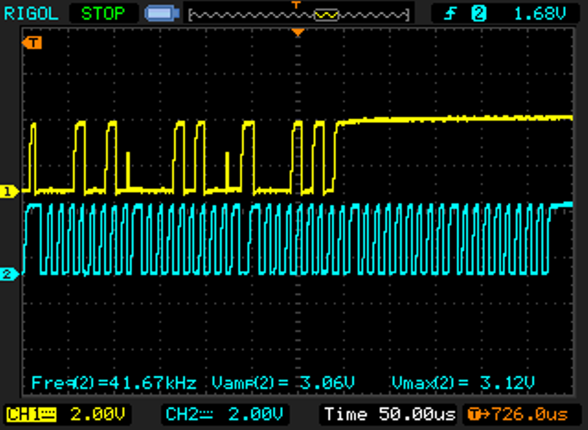
Task: Click the green STOP status indicator
Action: pos(103,14)
